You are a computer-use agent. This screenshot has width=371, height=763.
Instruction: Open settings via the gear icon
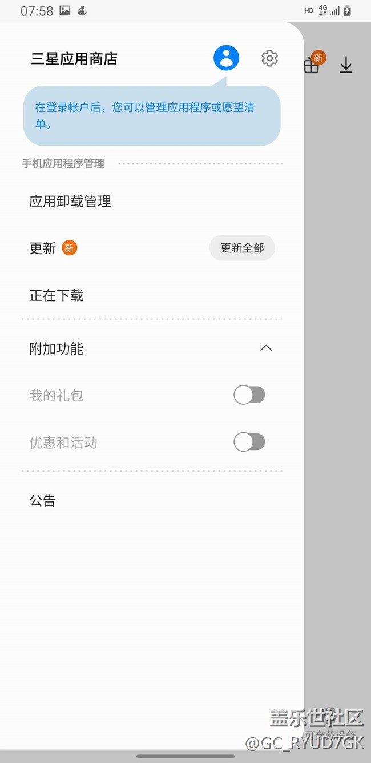click(269, 58)
